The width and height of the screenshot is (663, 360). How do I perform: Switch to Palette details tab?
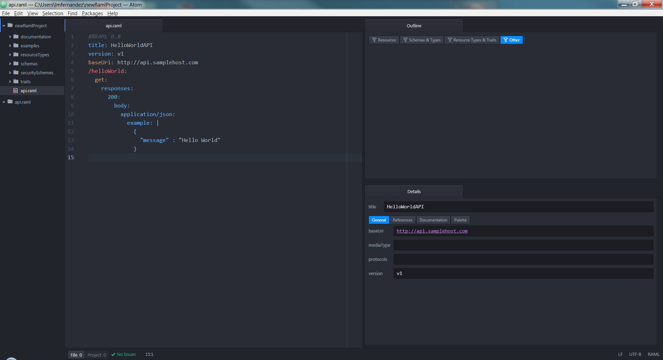(x=460, y=220)
